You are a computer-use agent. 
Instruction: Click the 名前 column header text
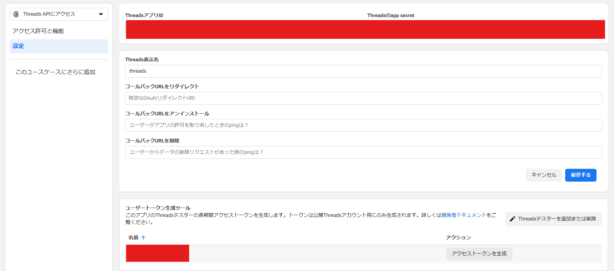133,238
